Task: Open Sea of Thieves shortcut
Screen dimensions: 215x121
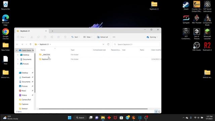Action: click(197, 34)
